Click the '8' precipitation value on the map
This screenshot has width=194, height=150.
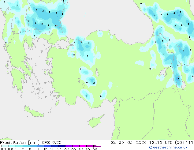pos(178,78)
